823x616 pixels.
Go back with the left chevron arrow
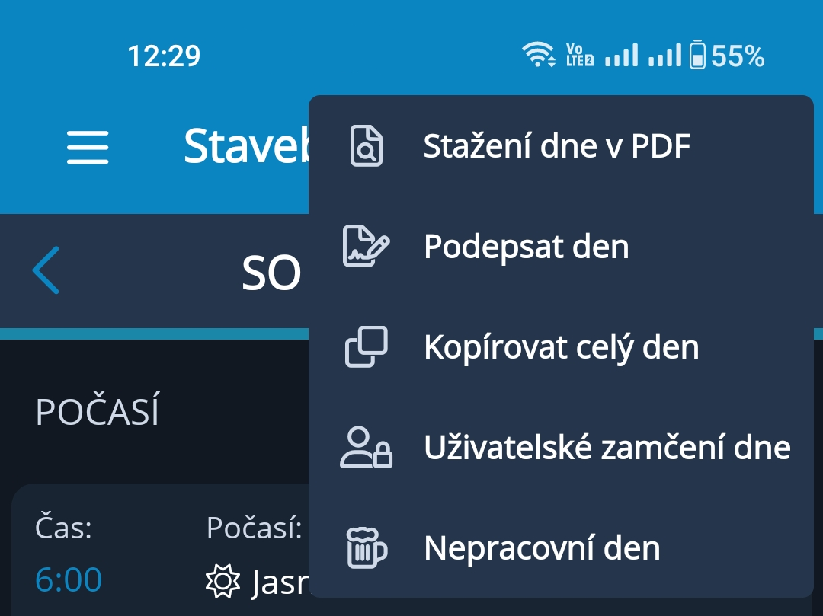pyautogui.click(x=46, y=270)
